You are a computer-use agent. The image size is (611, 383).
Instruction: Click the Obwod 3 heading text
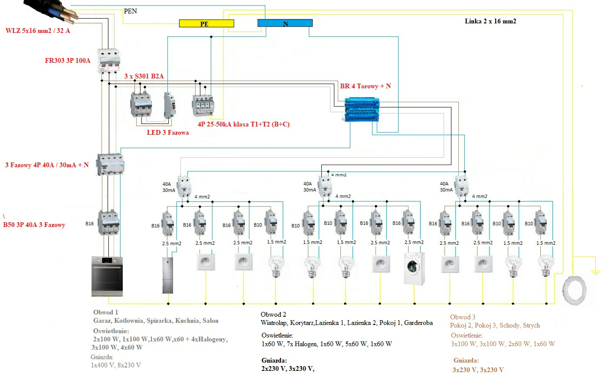tap(463, 317)
